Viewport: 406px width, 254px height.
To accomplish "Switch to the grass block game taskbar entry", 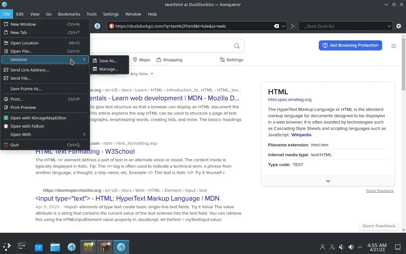I will 88,247.
